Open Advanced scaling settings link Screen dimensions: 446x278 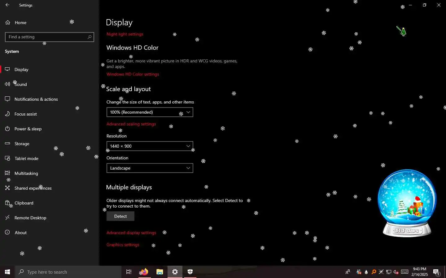pyautogui.click(x=131, y=124)
